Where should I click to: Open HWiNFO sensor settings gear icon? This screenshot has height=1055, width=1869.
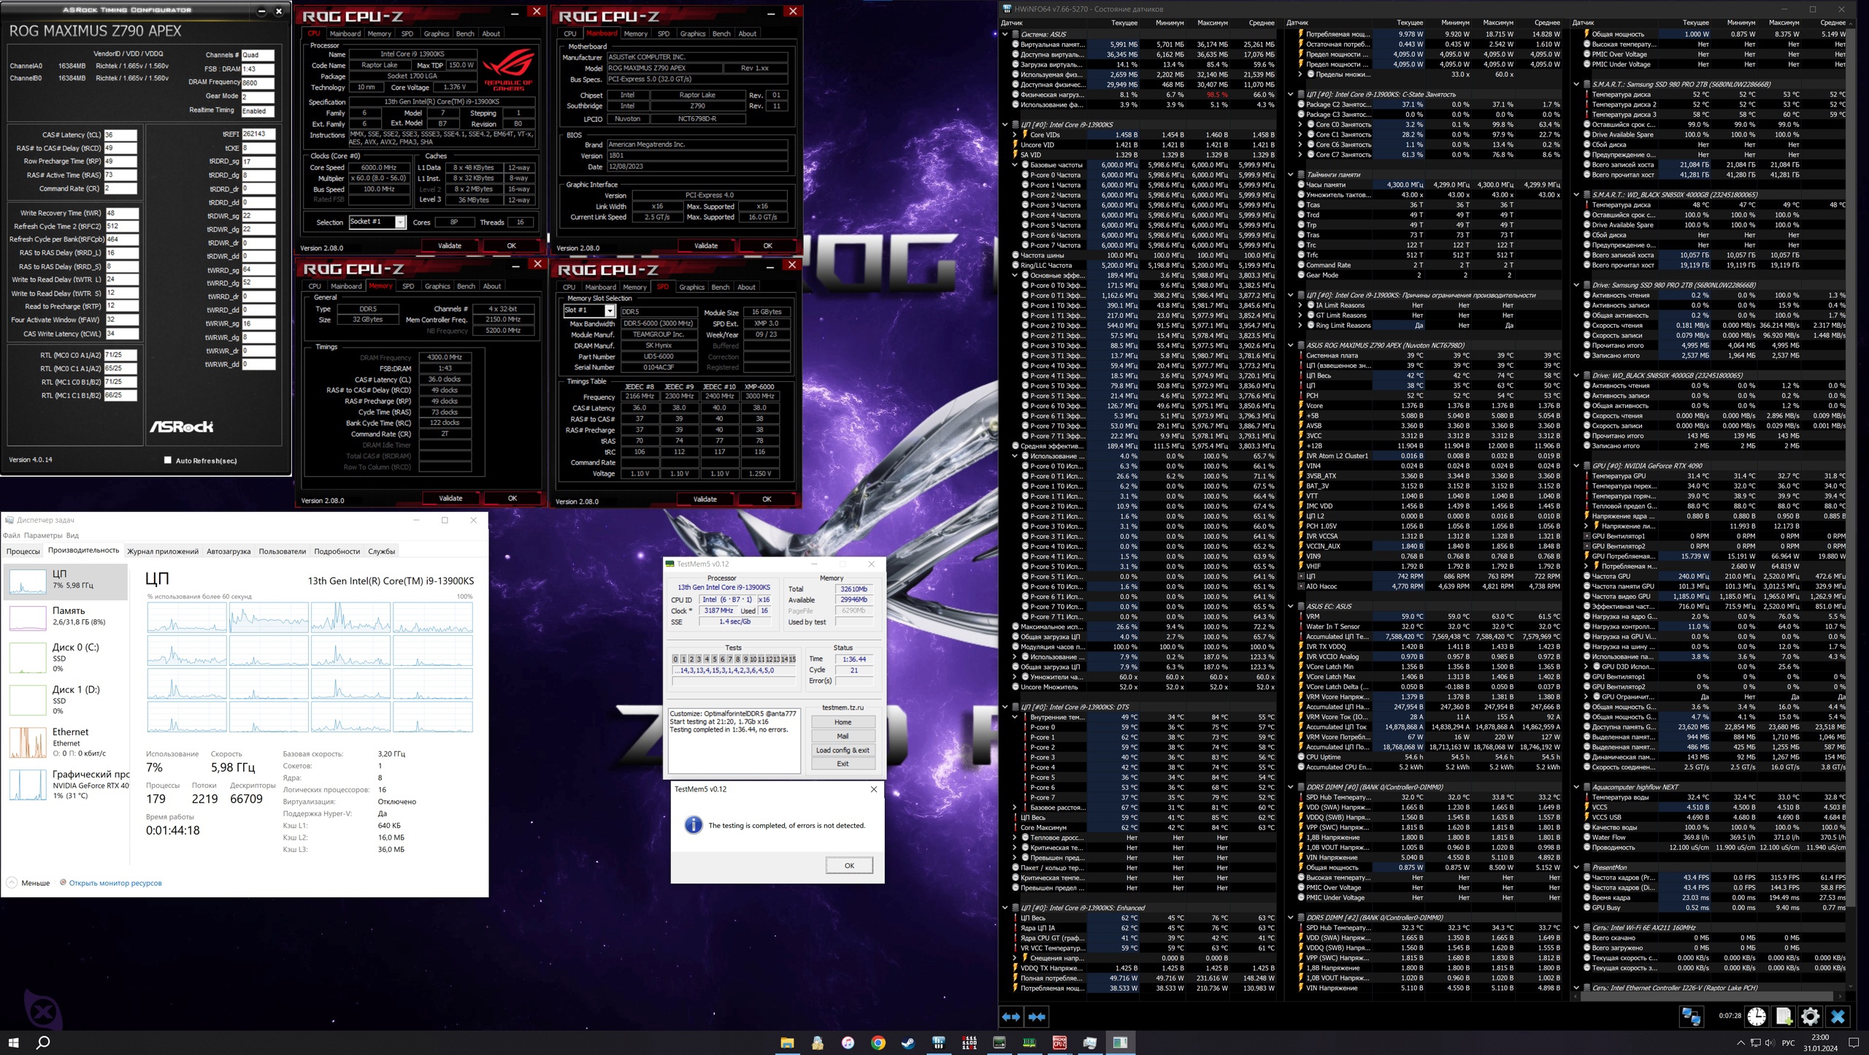tap(1811, 1016)
